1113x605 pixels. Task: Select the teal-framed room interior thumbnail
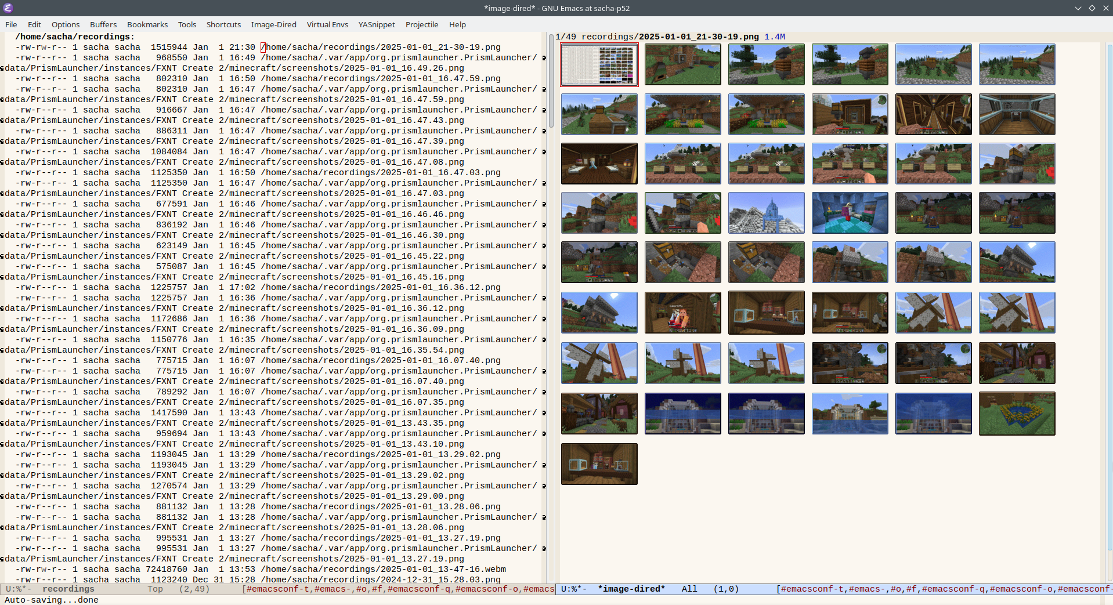pyautogui.click(x=1017, y=114)
